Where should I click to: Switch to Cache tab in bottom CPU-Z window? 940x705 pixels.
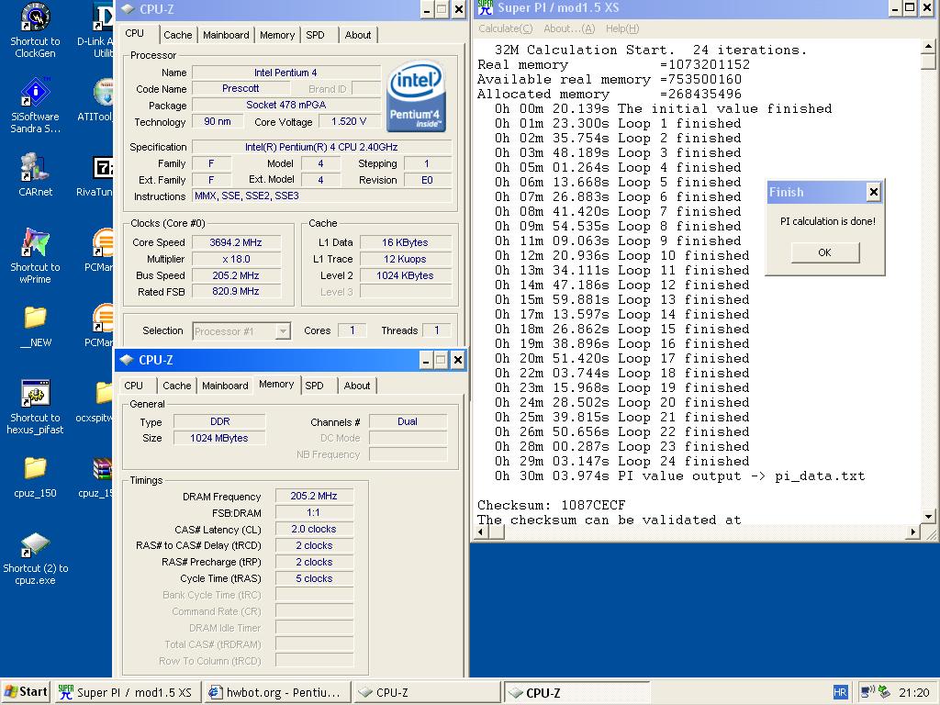click(x=177, y=386)
